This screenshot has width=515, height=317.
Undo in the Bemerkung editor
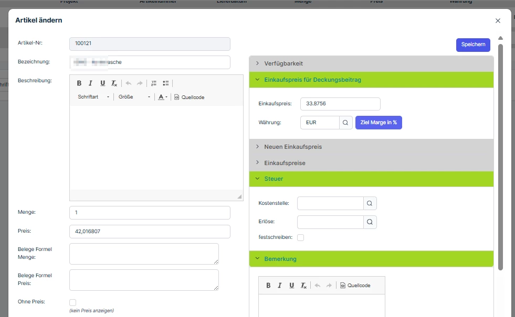point(318,286)
